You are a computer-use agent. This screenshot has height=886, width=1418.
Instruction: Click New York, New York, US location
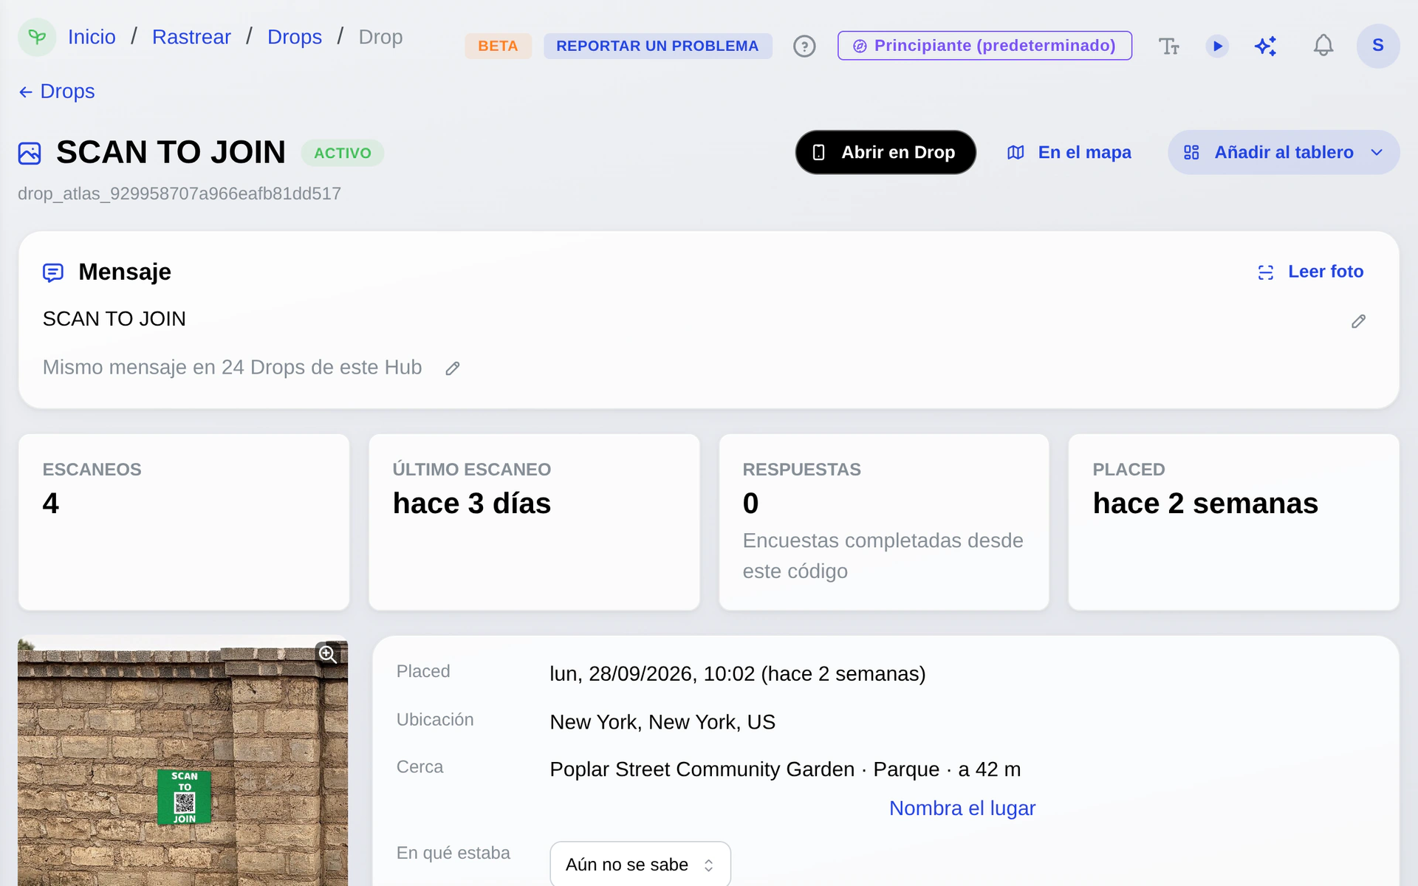[662, 722]
